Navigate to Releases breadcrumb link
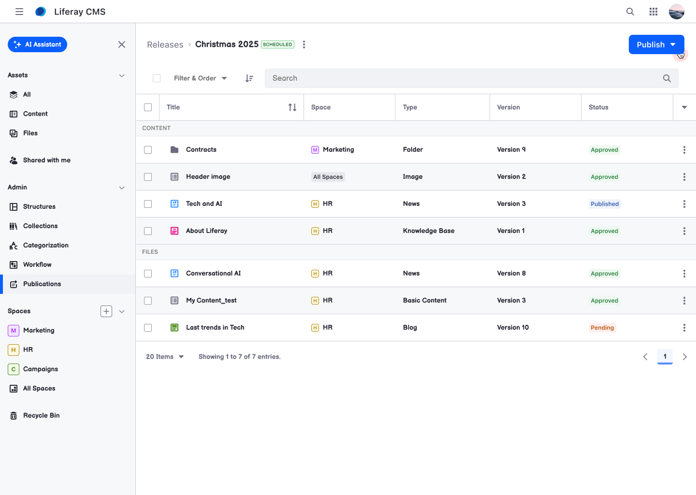This screenshot has width=696, height=495. [x=165, y=44]
